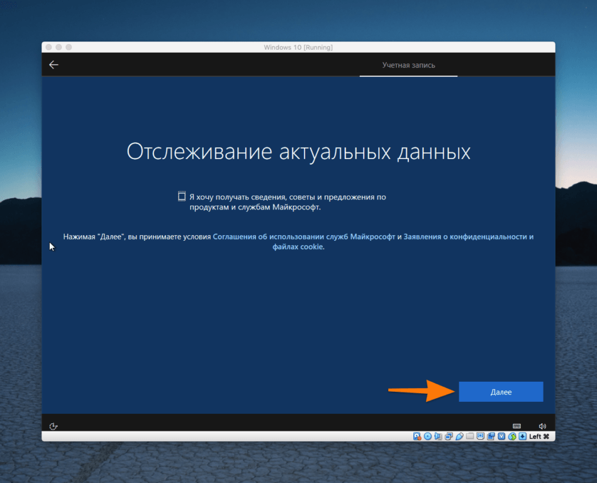Viewport: 597px width, 483px height.
Task: Click the VirtualBox keyboard capture arrow icon
Action: point(522,436)
